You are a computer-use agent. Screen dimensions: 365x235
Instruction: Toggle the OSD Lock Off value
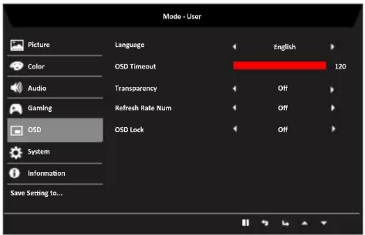(283, 130)
